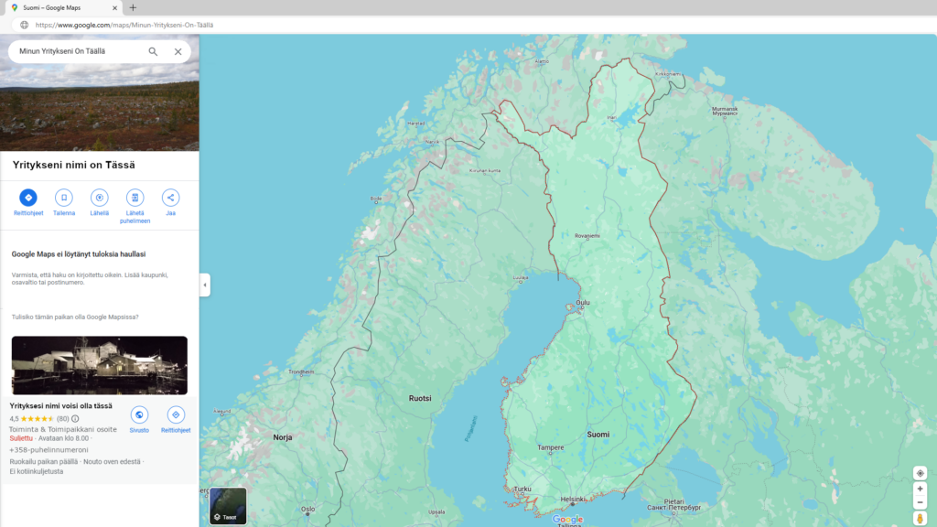Save the place with the Tallenna icon
This screenshot has width=937, height=527.
(64, 198)
